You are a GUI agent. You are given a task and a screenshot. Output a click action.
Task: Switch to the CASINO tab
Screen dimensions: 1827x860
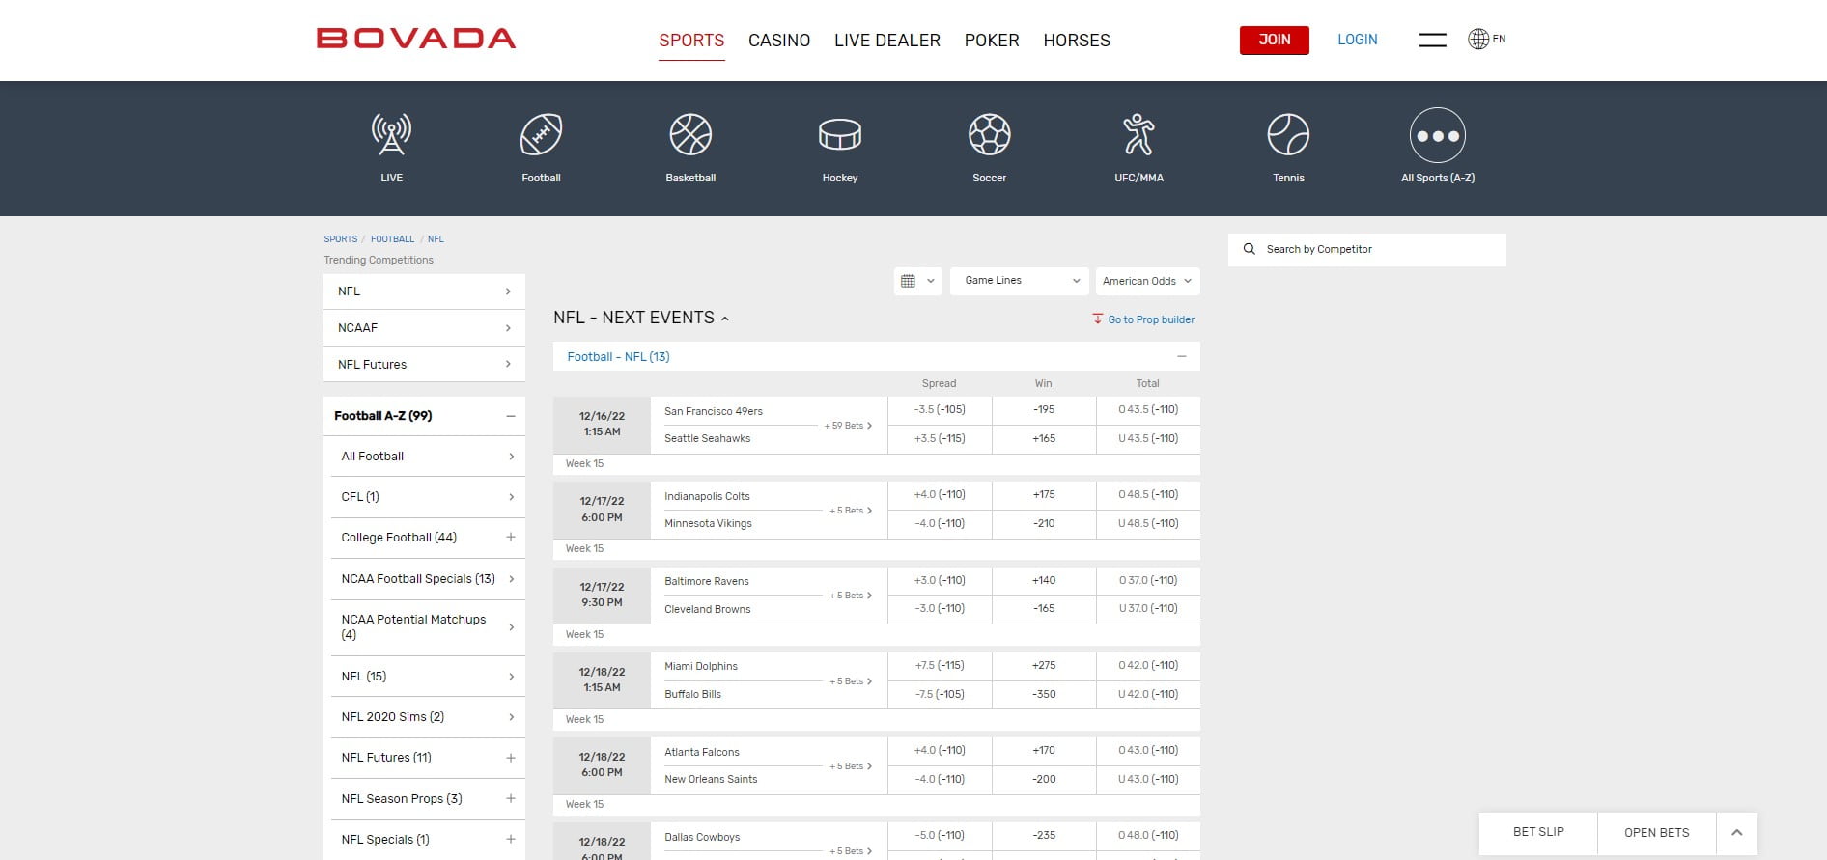tap(779, 41)
